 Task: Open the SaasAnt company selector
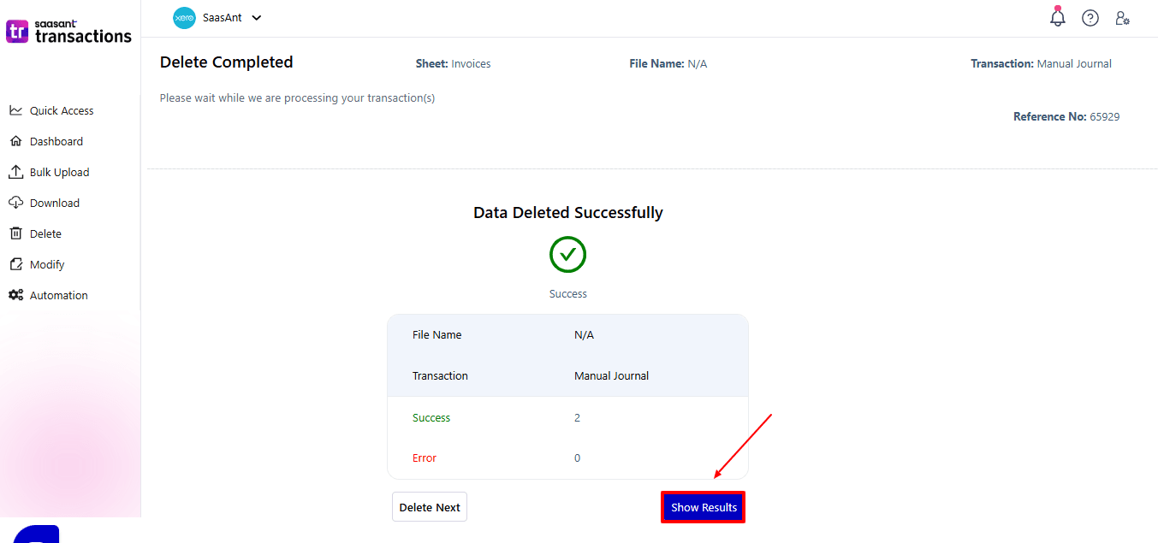coord(222,18)
